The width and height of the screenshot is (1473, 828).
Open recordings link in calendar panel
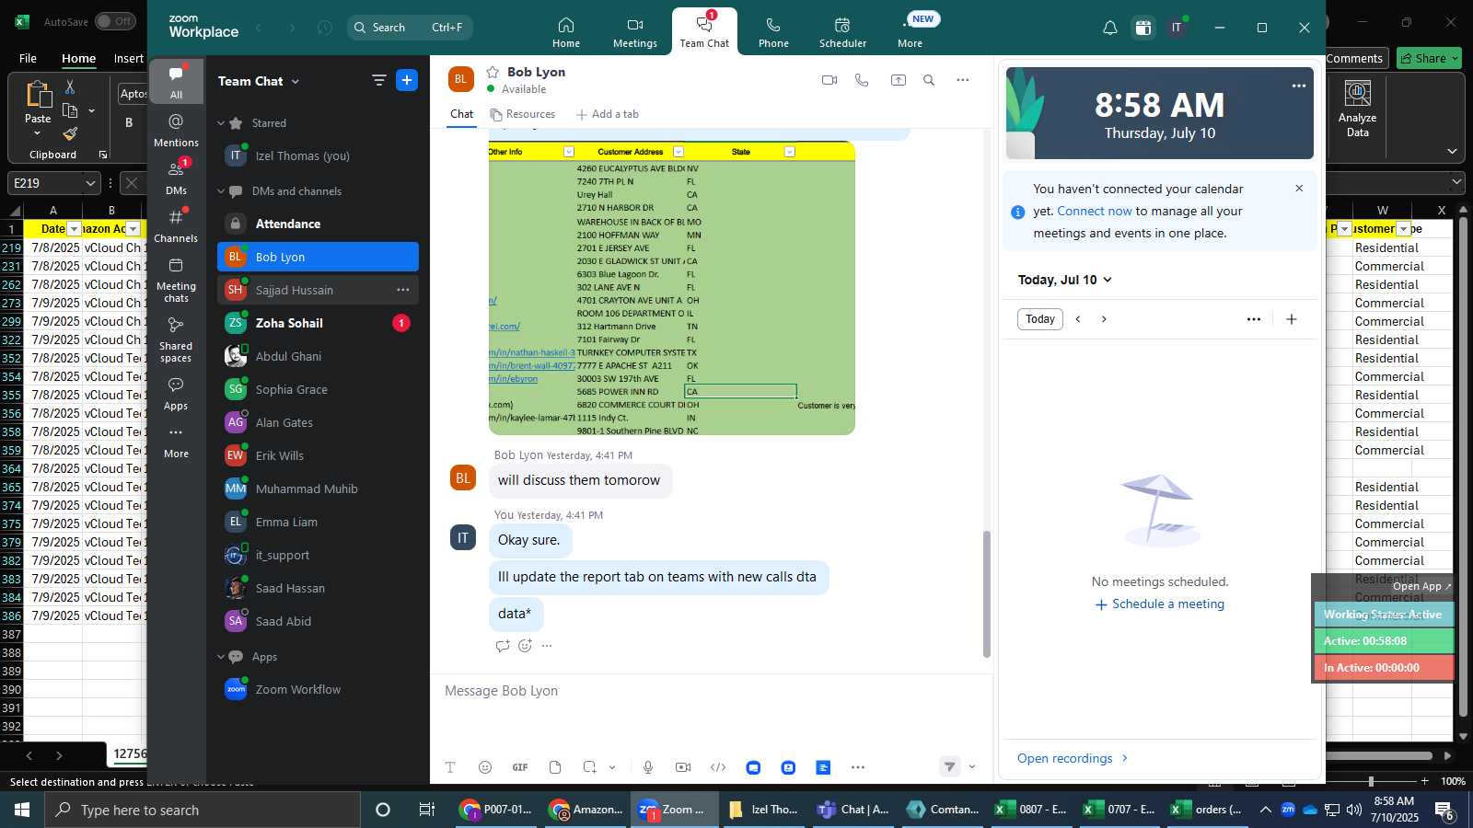tap(1073, 758)
